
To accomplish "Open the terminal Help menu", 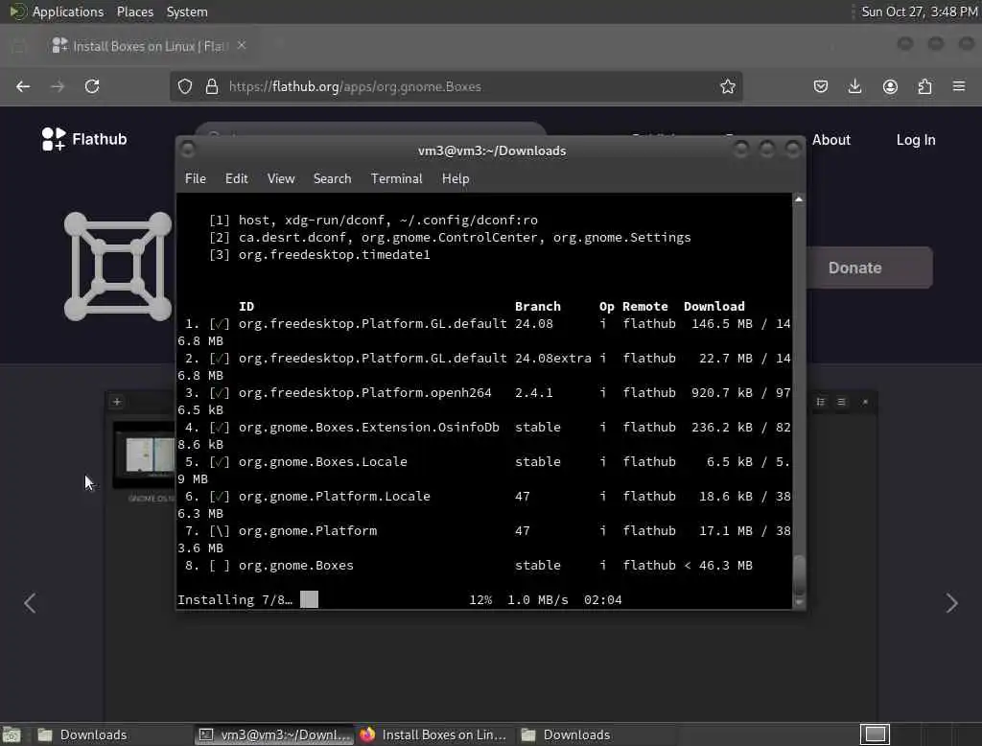I will point(456,178).
